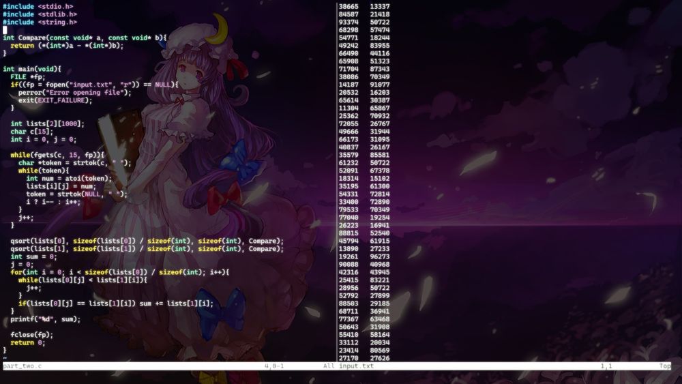Viewport: 682px width, 384px height.
Task: Click the '27170 27626' row in input.txt
Action: click(x=364, y=359)
